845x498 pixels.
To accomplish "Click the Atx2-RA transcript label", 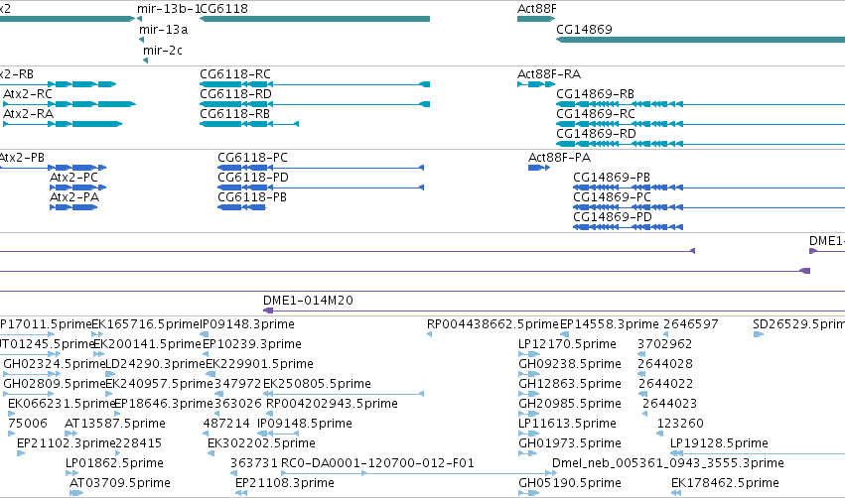I will pyautogui.click(x=28, y=114).
